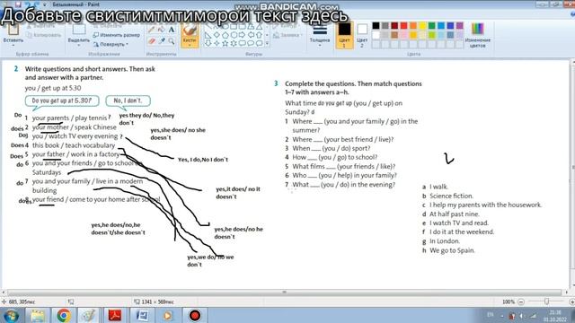Select the Magnifier tool
The height and width of the screenshot is (323, 575).
(x=172, y=41)
